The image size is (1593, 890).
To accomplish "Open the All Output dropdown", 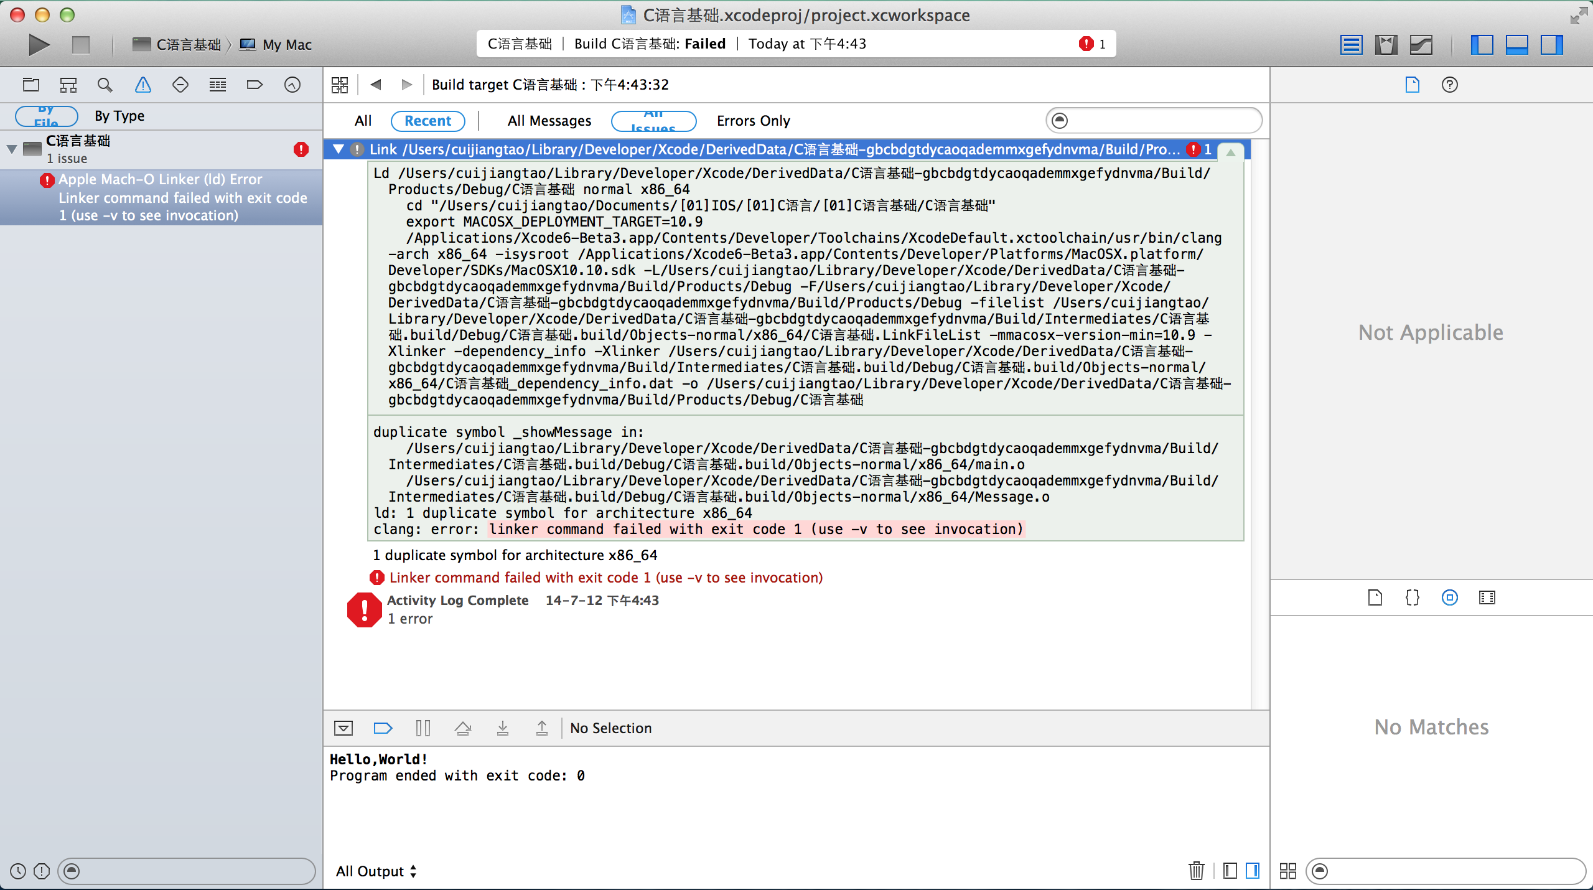I will point(376,871).
